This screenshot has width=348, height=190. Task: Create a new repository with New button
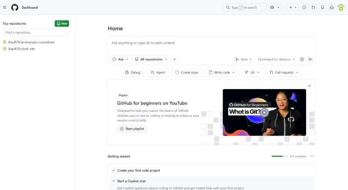[62, 23]
